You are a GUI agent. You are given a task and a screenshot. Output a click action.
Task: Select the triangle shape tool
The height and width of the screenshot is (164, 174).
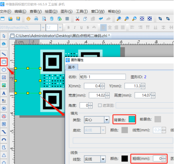point(4,155)
